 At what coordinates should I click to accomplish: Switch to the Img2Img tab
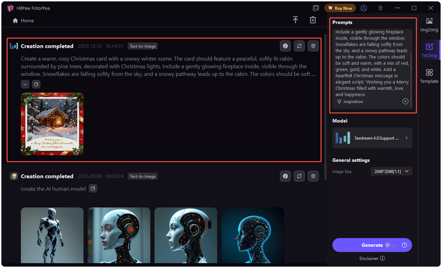[x=429, y=25]
